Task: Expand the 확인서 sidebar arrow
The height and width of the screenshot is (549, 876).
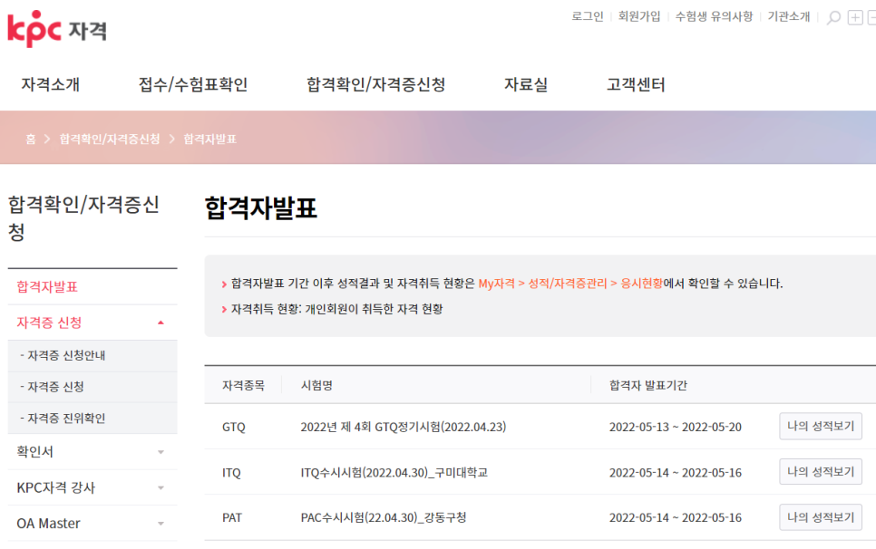Action: [161, 452]
